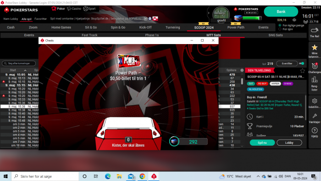Click the chest points icon next to 292
Image resolution: width=321 pixels, height=181 pixels.
(174, 141)
